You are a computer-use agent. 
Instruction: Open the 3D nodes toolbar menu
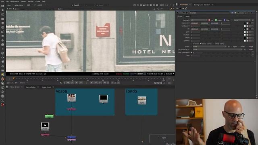click(x=3, y=44)
